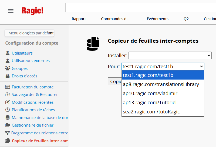Choose sea2.ragic.com/tutoRagic from list
The height and width of the screenshot is (147, 216).
151,112
